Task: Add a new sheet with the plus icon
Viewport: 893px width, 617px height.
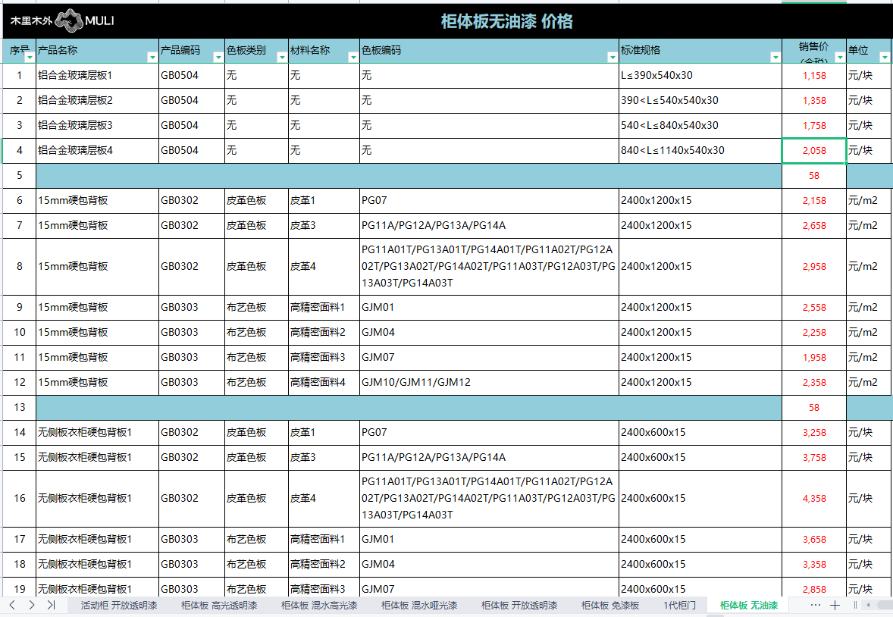Action: (x=835, y=605)
